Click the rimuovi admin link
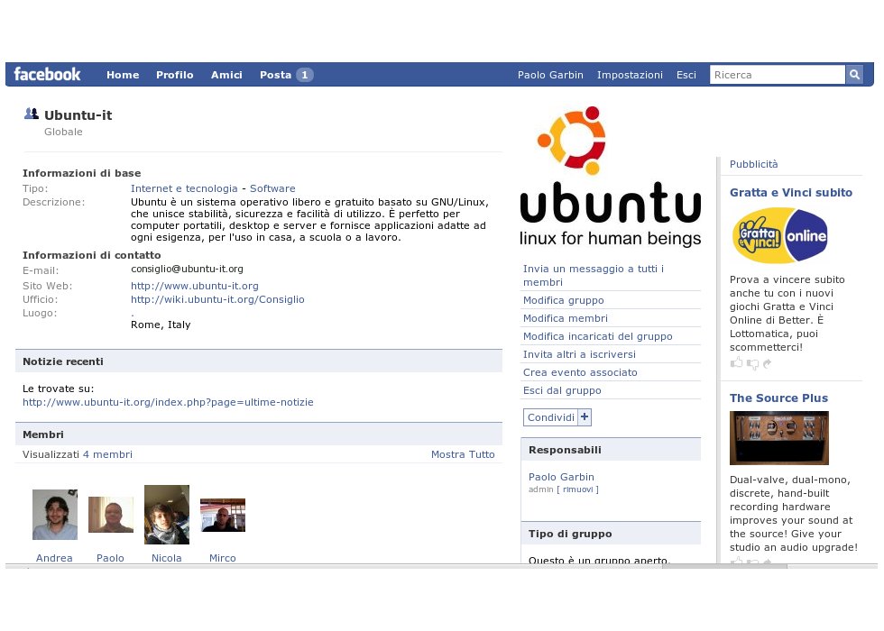Image resolution: width=884 pixels, height=631 pixels. click(578, 489)
